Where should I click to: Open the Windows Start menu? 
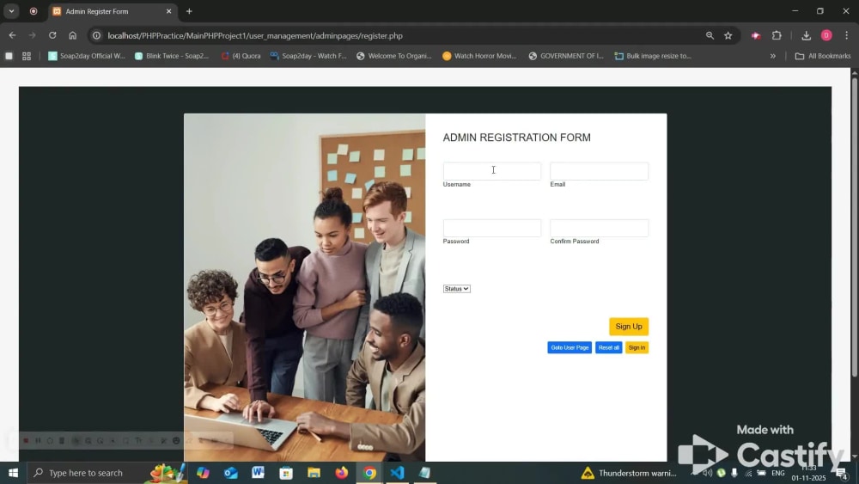[13, 473]
